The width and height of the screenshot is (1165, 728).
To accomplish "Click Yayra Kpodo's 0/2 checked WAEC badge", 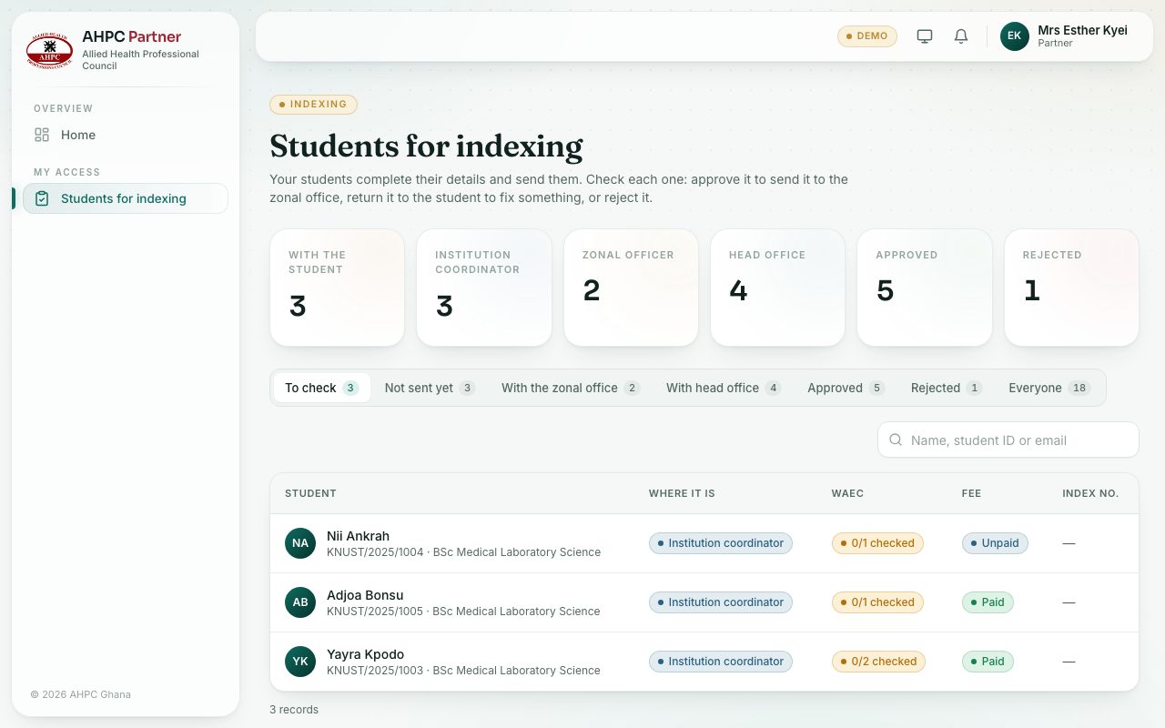I will 878,662.
